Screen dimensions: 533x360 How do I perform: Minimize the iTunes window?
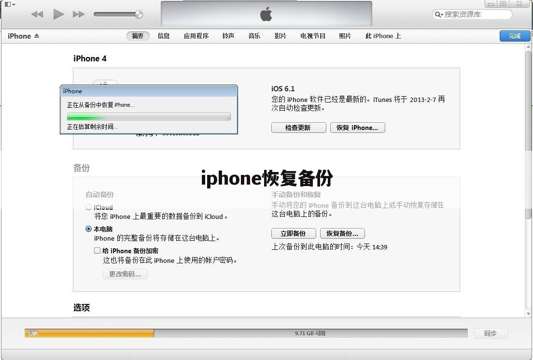[491, 4]
